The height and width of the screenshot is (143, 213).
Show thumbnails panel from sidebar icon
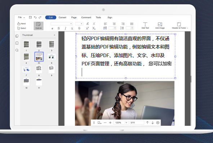17,36
